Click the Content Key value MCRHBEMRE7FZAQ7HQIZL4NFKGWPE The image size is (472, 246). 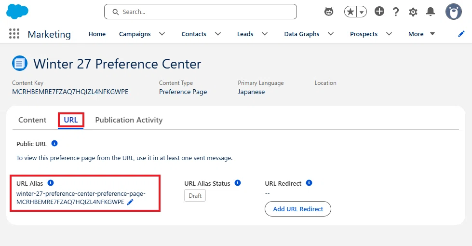70,92
